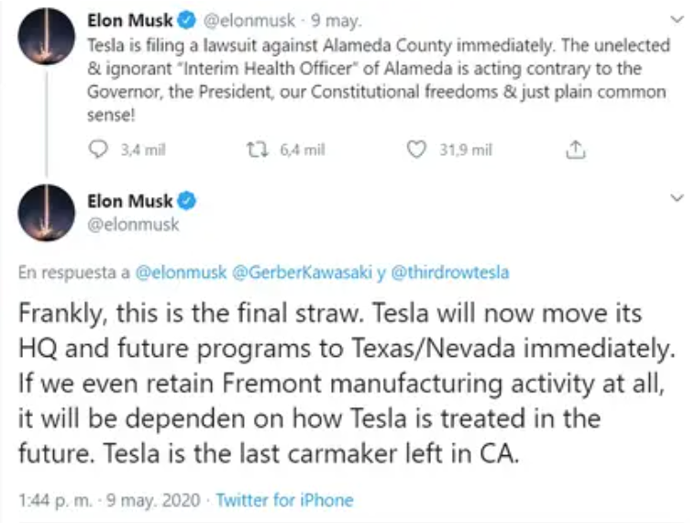The height and width of the screenshot is (523, 695).
Task: Click Elon Musk name on first tweet
Action: click(x=129, y=17)
